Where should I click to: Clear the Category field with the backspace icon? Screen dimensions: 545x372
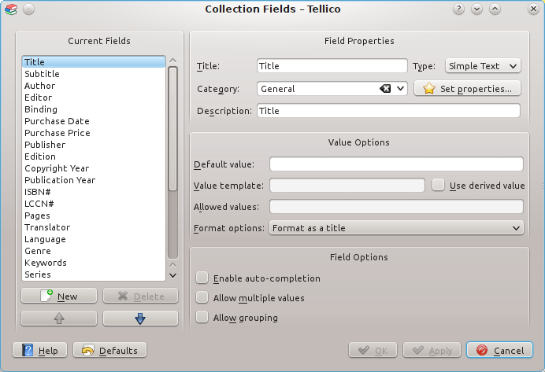(385, 89)
